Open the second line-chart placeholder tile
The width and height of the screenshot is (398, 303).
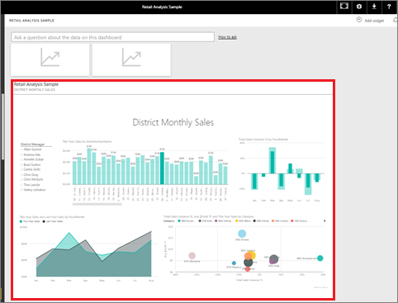point(131,59)
